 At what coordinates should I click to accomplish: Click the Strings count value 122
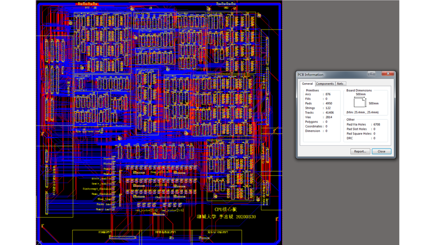click(328, 108)
